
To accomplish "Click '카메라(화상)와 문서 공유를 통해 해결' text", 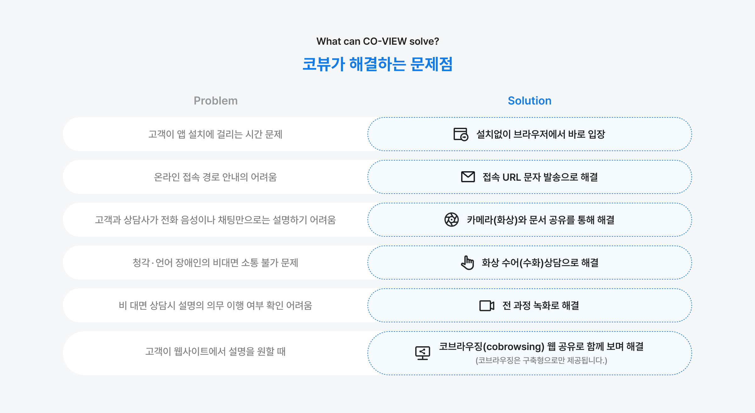I will tap(540, 220).
